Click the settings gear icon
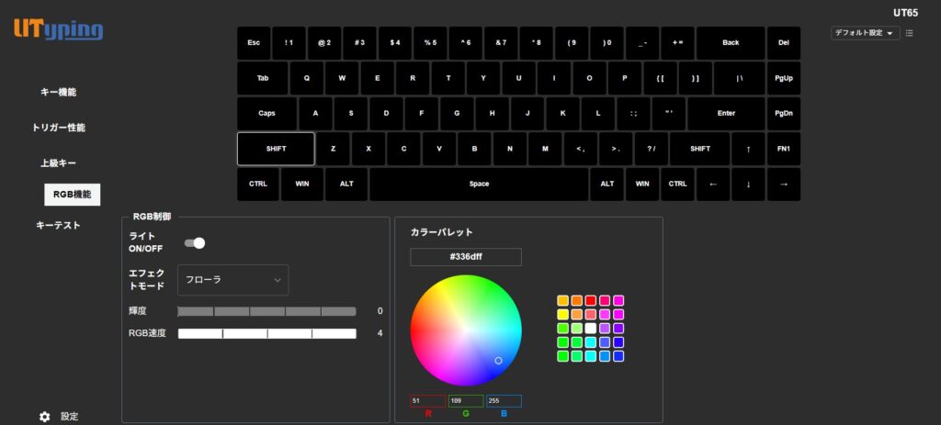This screenshot has width=941, height=425. click(x=45, y=417)
